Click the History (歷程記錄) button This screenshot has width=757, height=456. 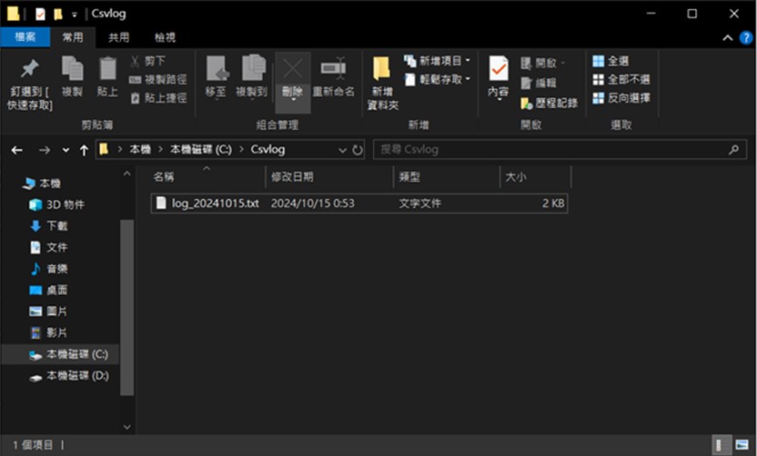549,103
